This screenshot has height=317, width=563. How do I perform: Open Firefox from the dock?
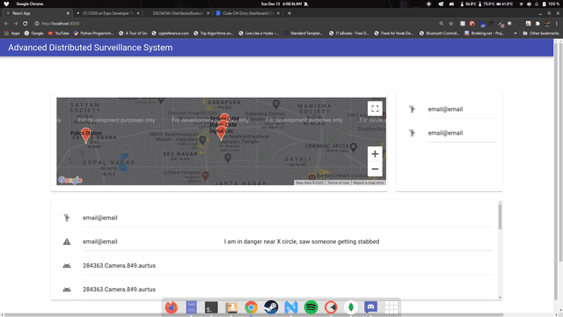coord(172,307)
